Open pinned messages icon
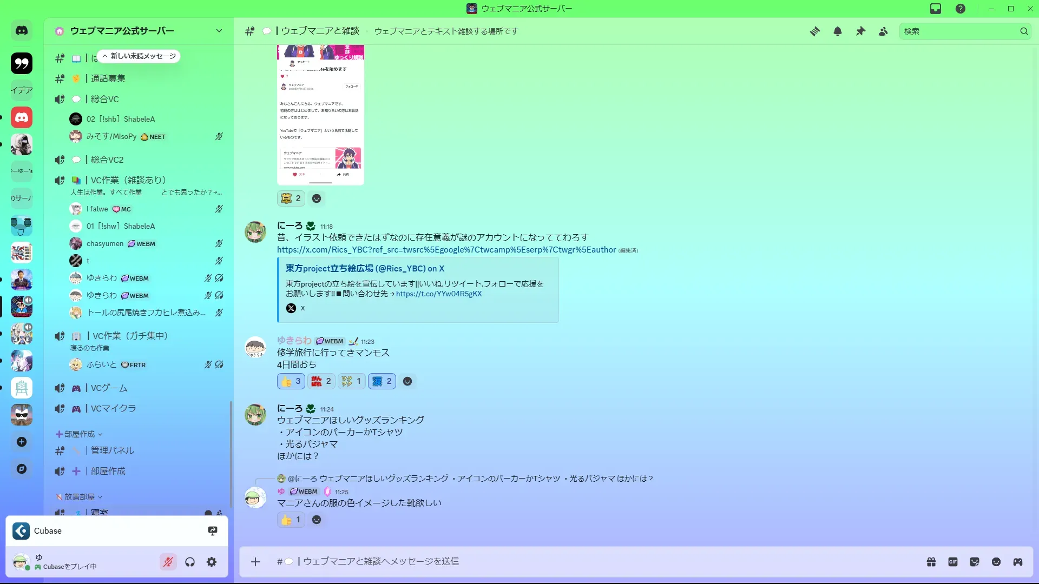1039x584 pixels. [x=860, y=31]
